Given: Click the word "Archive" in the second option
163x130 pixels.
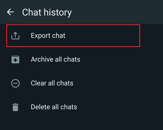Looking at the screenshot, I should click(42, 60).
